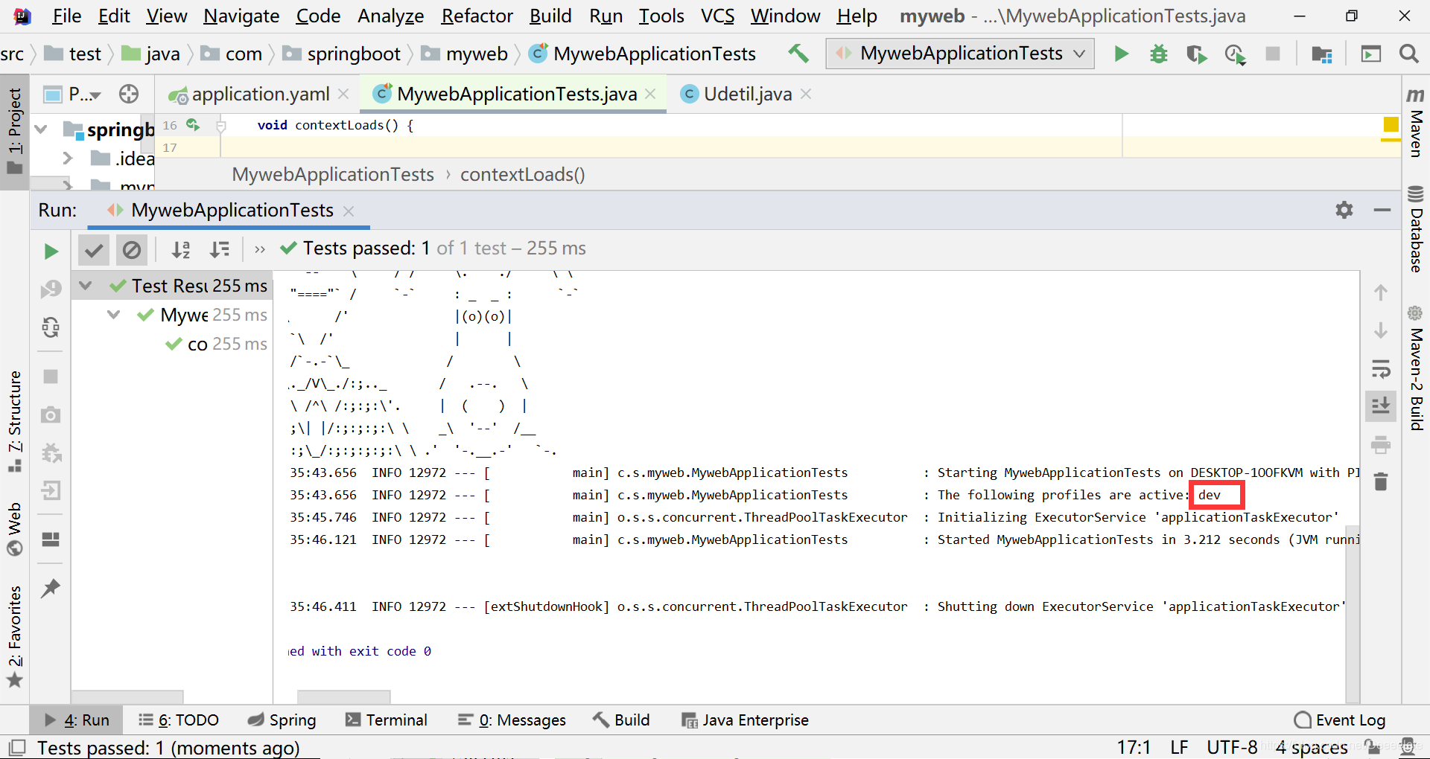
Task: Toggle Show Ignored tests button
Action: [x=132, y=250]
